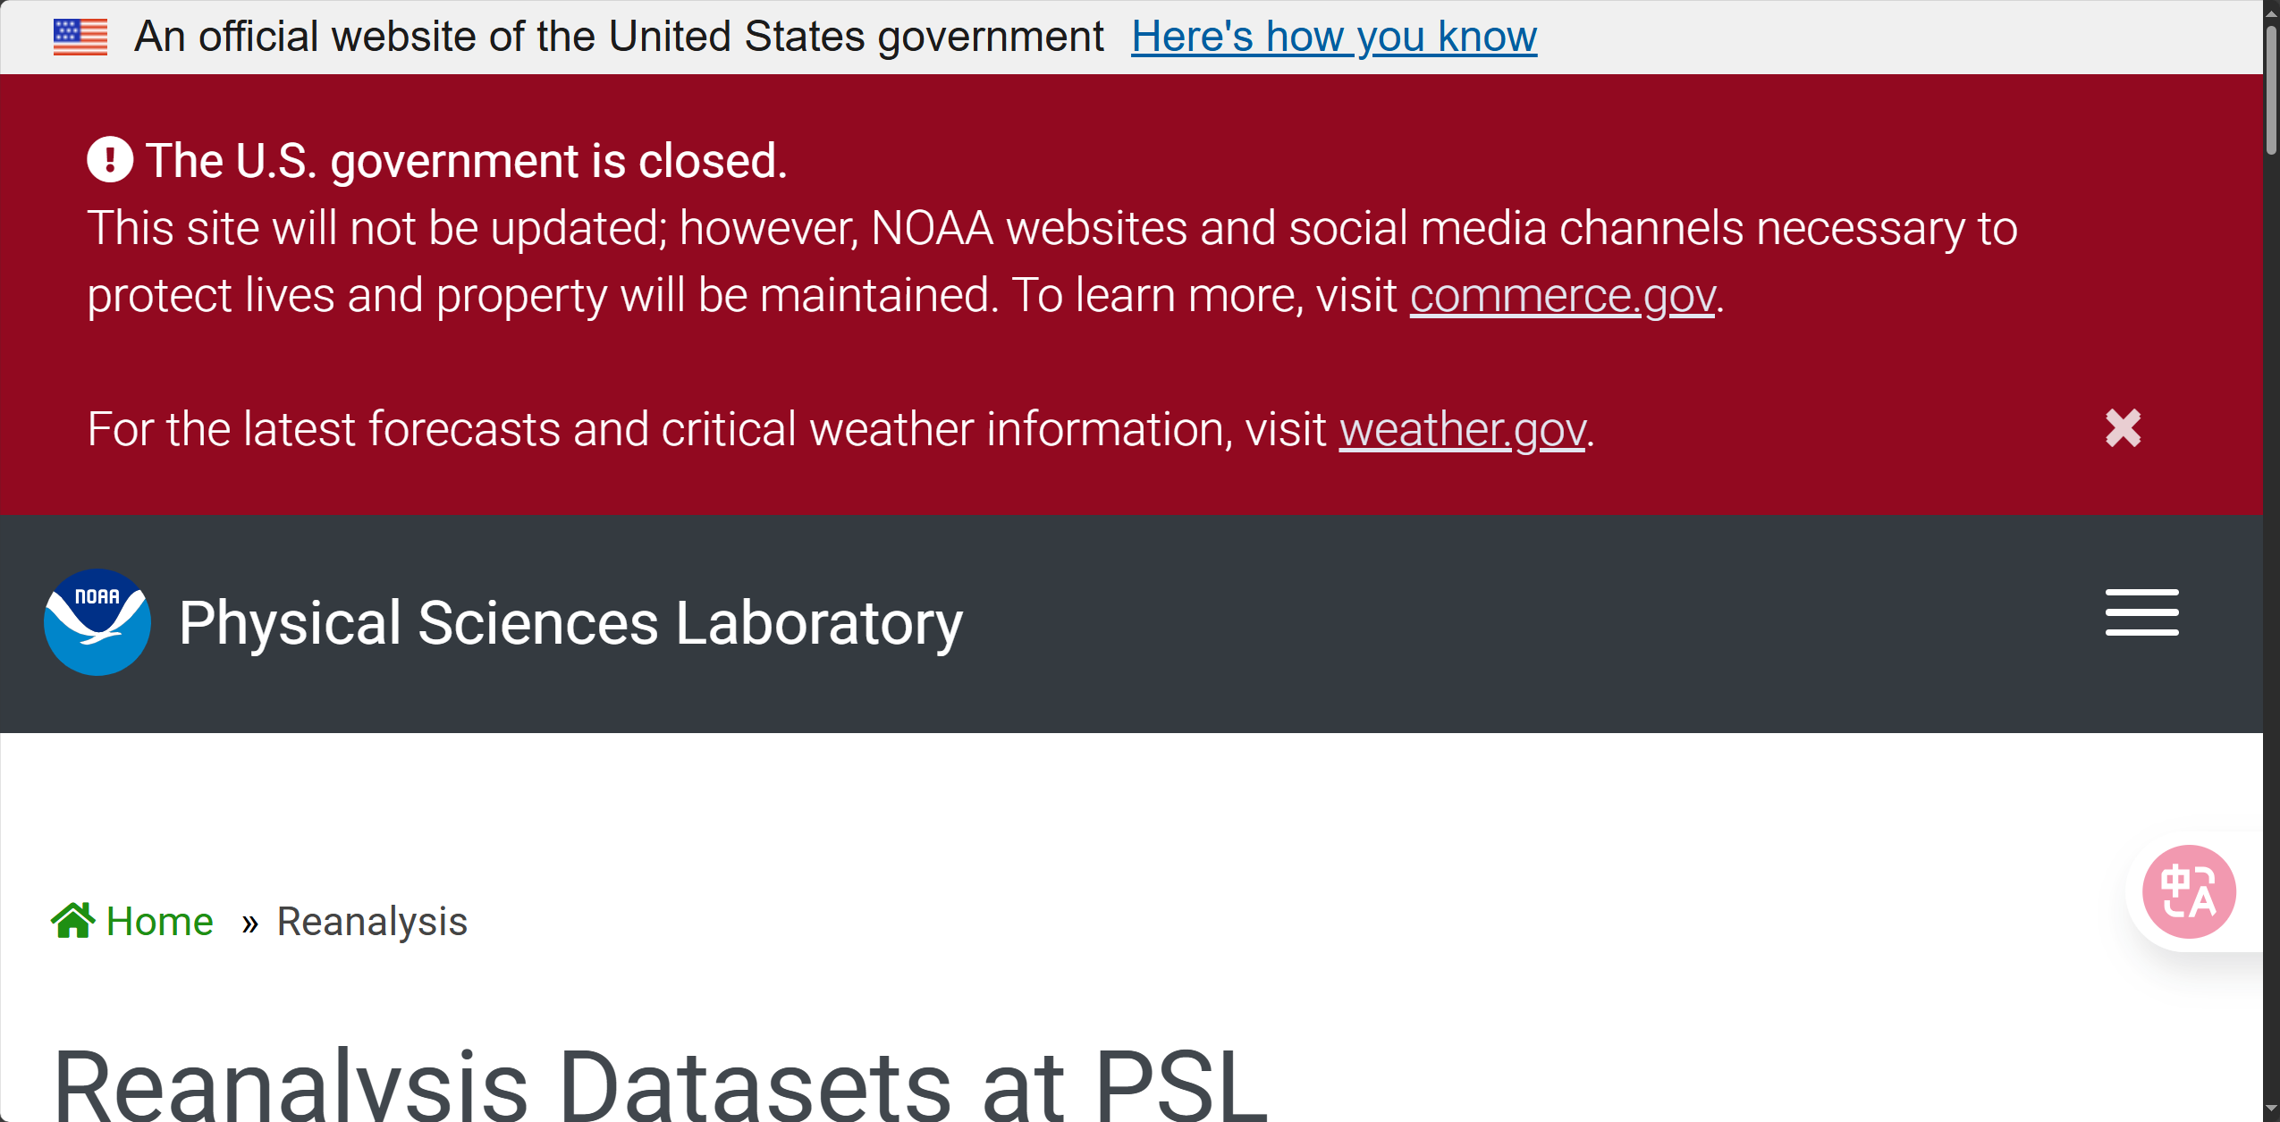Click the Physical Sciences Laboratory title

(x=570, y=623)
